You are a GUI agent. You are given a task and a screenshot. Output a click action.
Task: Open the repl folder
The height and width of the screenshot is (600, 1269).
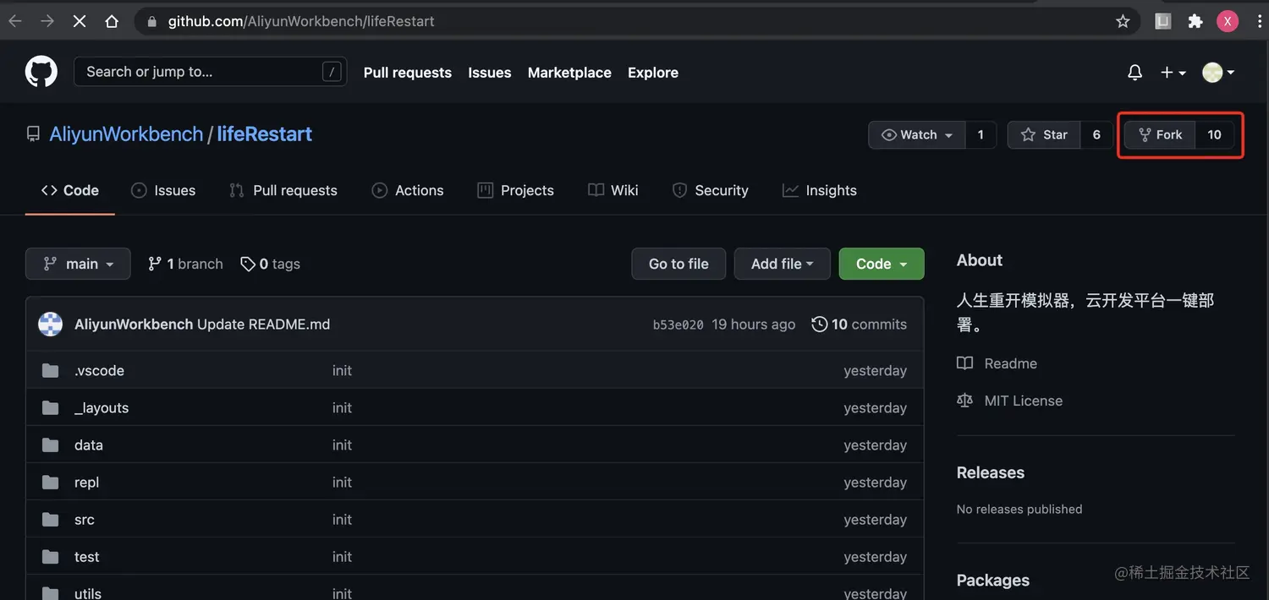(87, 483)
